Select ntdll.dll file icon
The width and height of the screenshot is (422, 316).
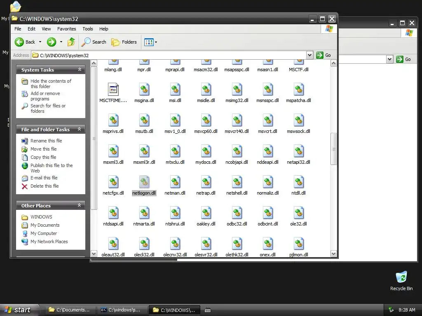[298, 182]
